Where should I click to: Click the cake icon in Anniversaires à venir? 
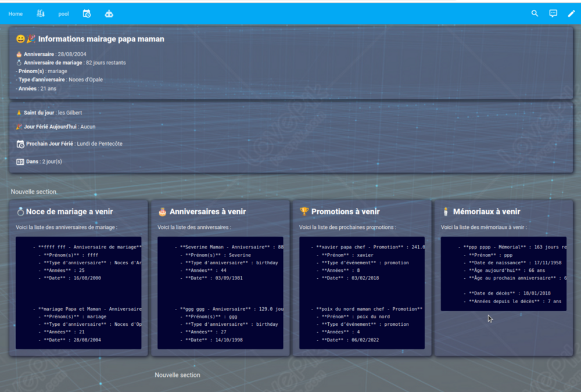162,211
